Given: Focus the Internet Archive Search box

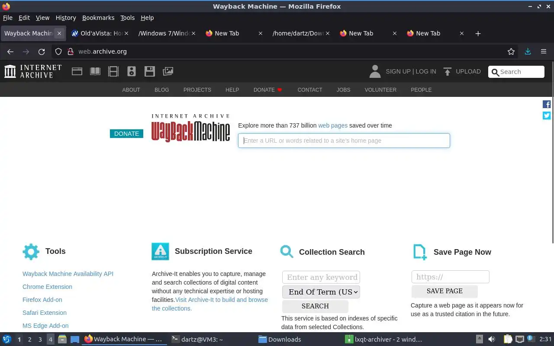Looking at the screenshot, I should pyautogui.click(x=516, y=72).
